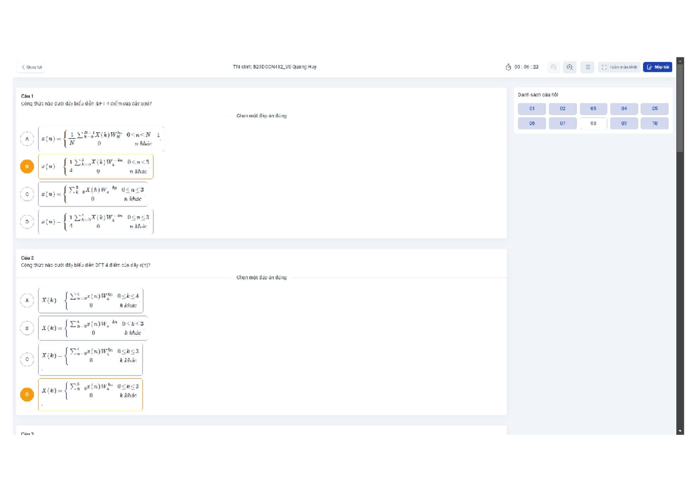Click the 'Câu 1' question title
Image resolution: width=696 pixels, height=492 pixels.
pos(27,96)
